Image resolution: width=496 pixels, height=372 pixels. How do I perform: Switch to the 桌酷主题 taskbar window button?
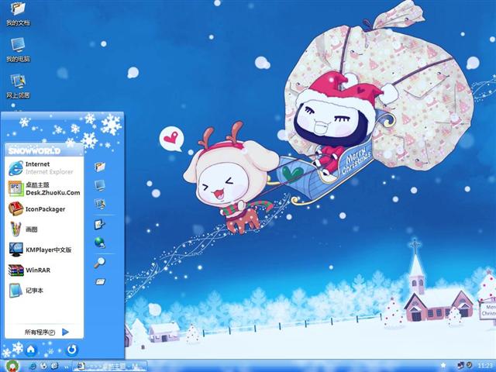109,367
